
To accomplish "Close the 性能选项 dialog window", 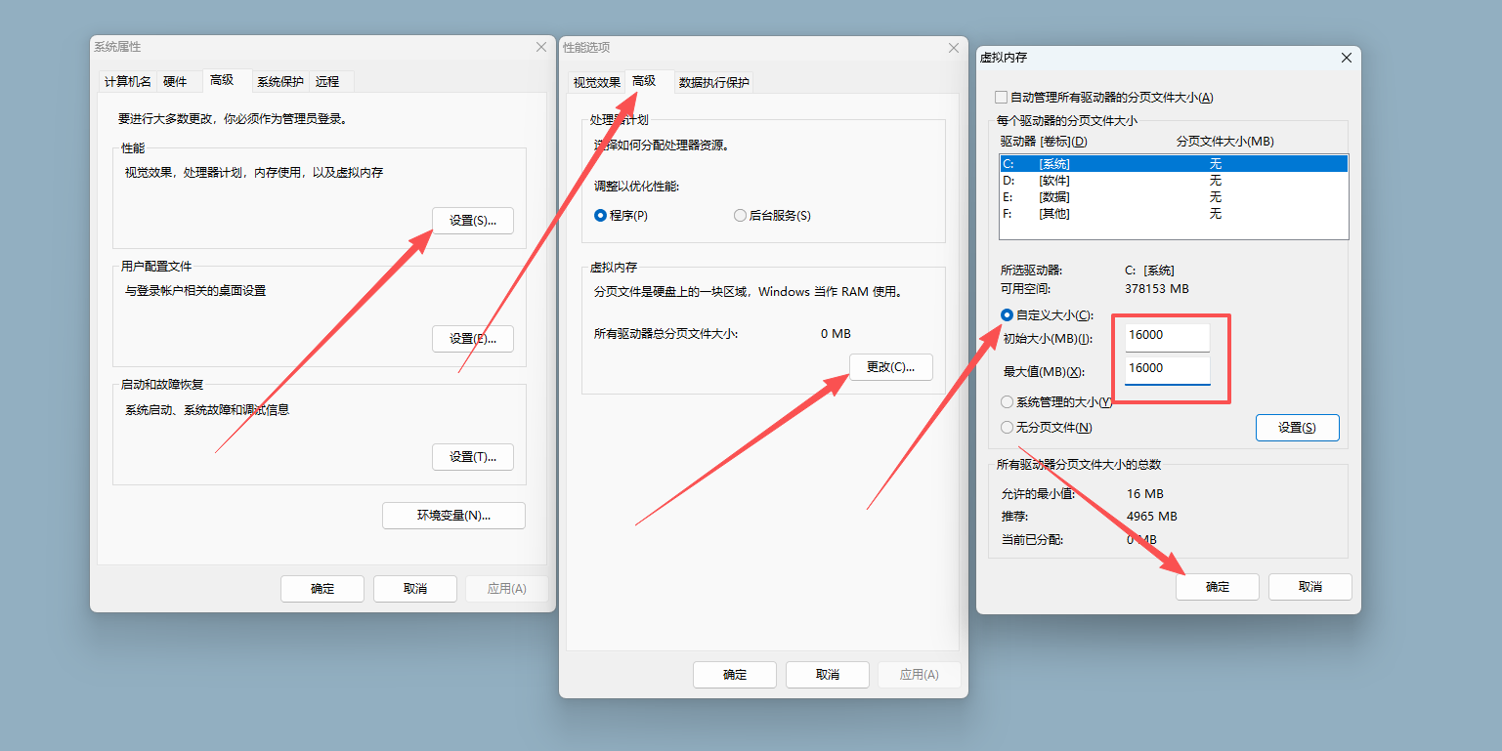I will [x=954, y=48].
